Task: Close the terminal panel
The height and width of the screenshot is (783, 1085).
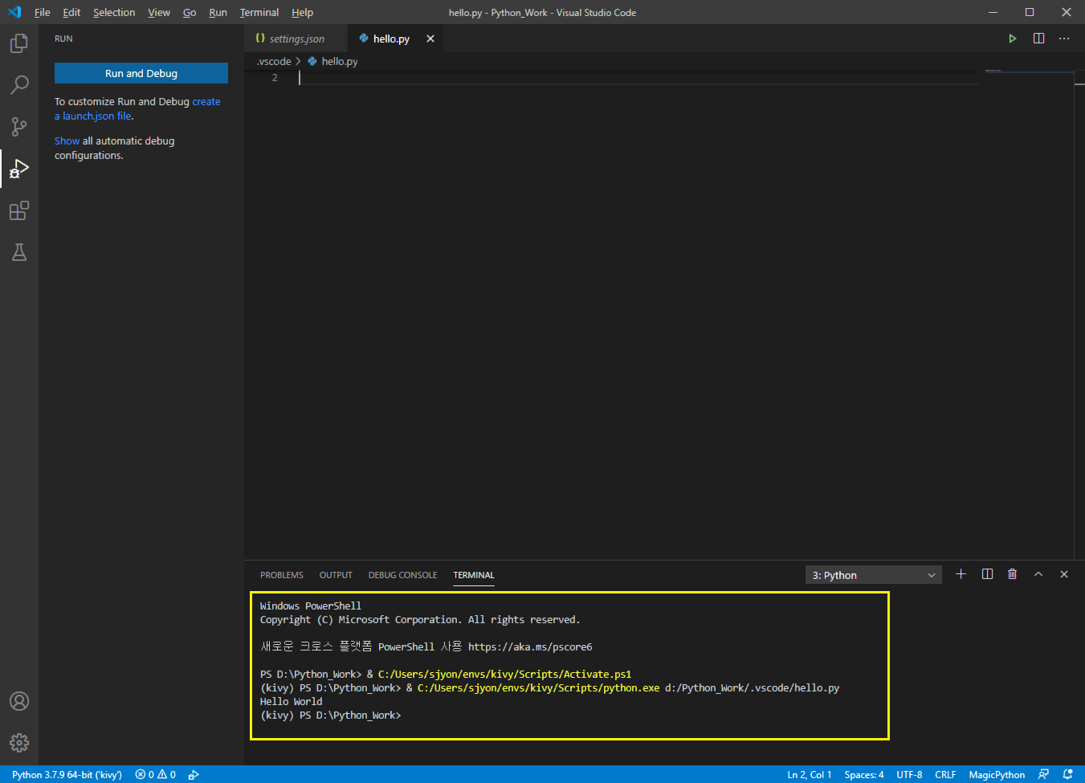Action: point(1064,574)
